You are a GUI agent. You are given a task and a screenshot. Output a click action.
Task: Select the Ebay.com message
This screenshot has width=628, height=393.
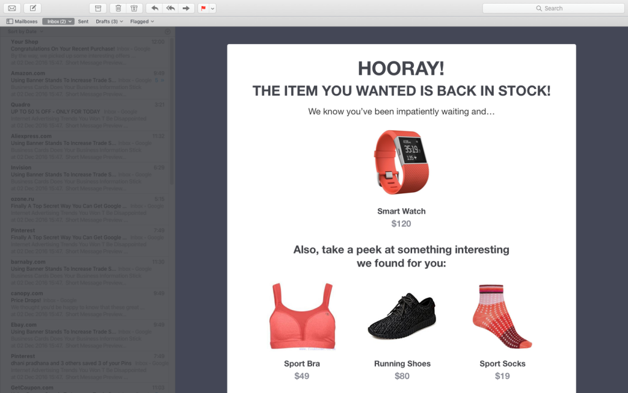point(87,335)
